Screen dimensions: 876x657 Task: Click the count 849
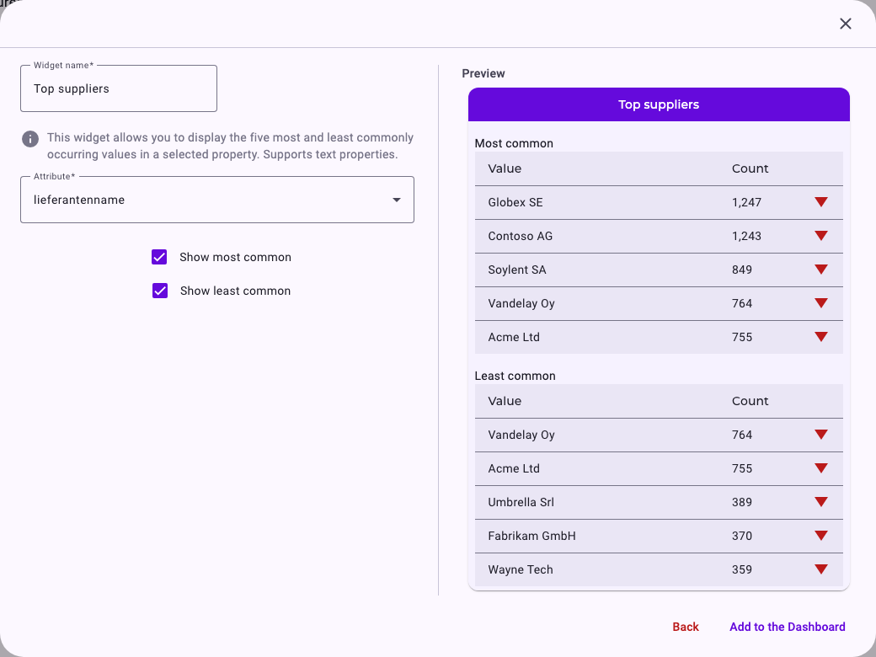[742, 270]
